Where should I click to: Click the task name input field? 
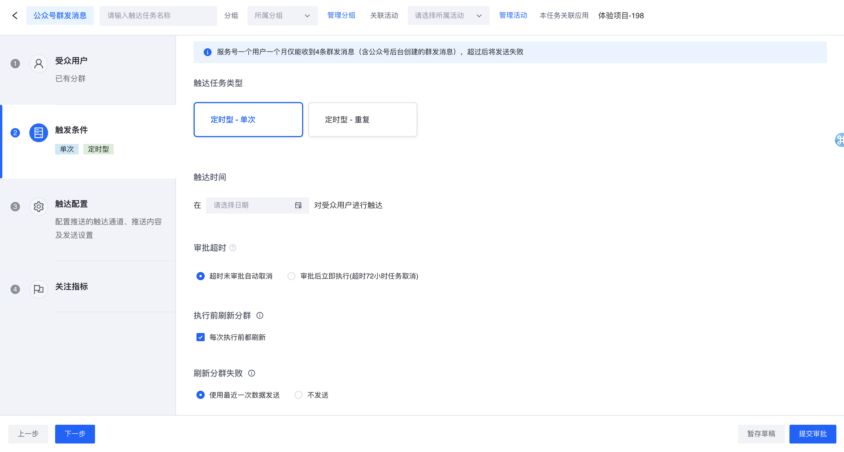pos(158,16)
